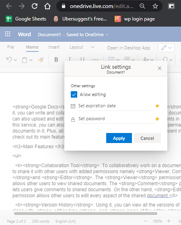Screen dimensions: 181x225
Task: Open the wp login page bookmark
Action: click(135, 19)
